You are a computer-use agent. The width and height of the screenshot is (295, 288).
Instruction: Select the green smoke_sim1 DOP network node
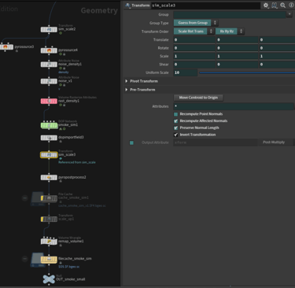49,125
